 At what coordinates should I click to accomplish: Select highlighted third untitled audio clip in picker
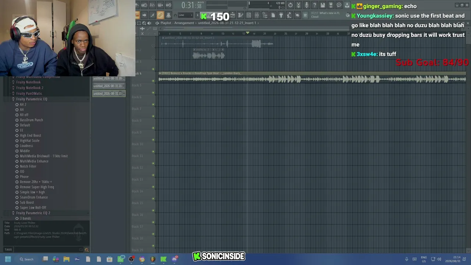(x=109, y=93)
